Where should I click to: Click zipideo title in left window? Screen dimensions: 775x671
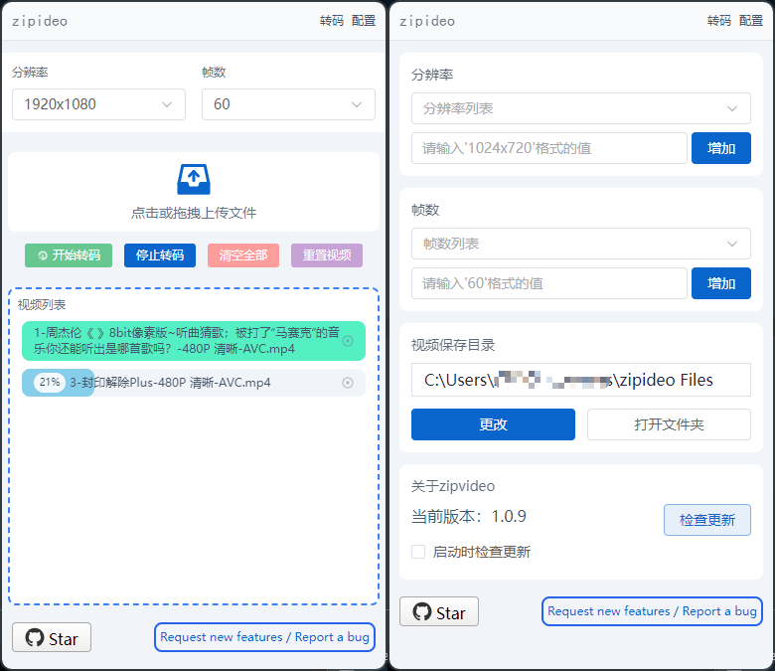[40, 21]
